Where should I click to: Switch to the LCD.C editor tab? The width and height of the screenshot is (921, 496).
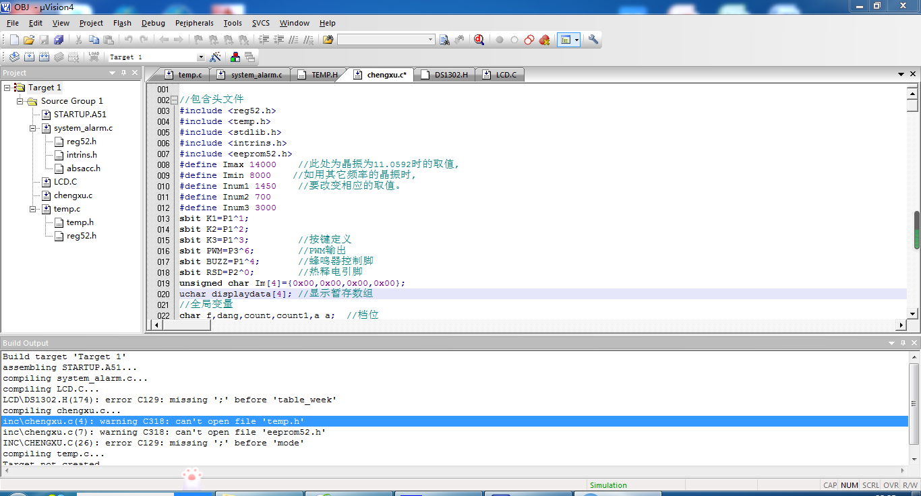click(500, 75)
